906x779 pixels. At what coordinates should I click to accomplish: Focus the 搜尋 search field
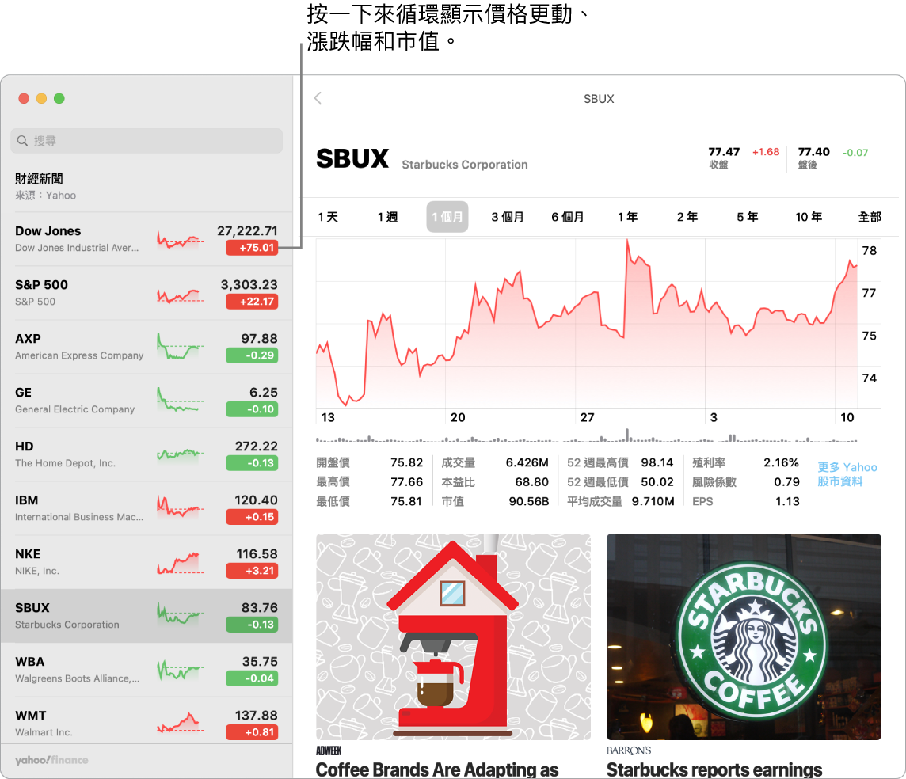147,141
